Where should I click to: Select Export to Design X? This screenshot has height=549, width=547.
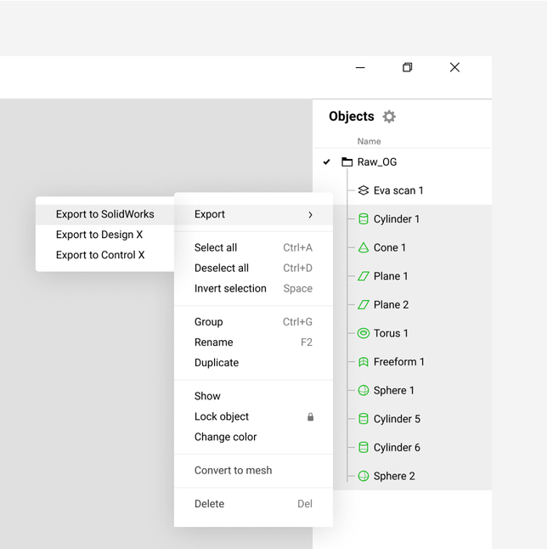pos(99,235)
